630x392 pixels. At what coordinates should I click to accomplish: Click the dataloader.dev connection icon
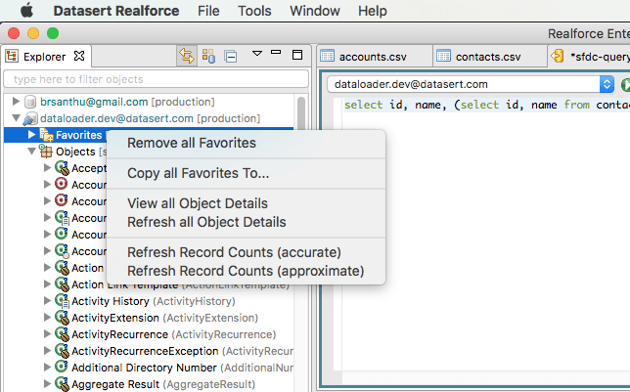coord(30,118)
